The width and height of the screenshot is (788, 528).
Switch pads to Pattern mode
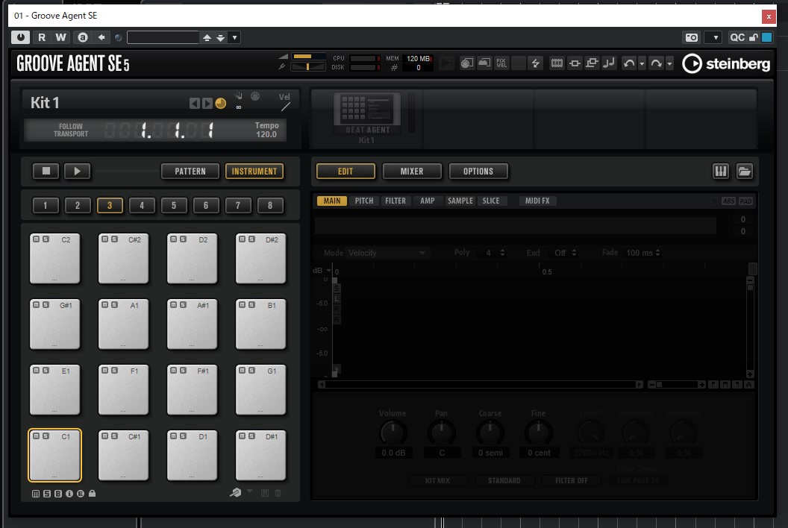tap(190, 172)
